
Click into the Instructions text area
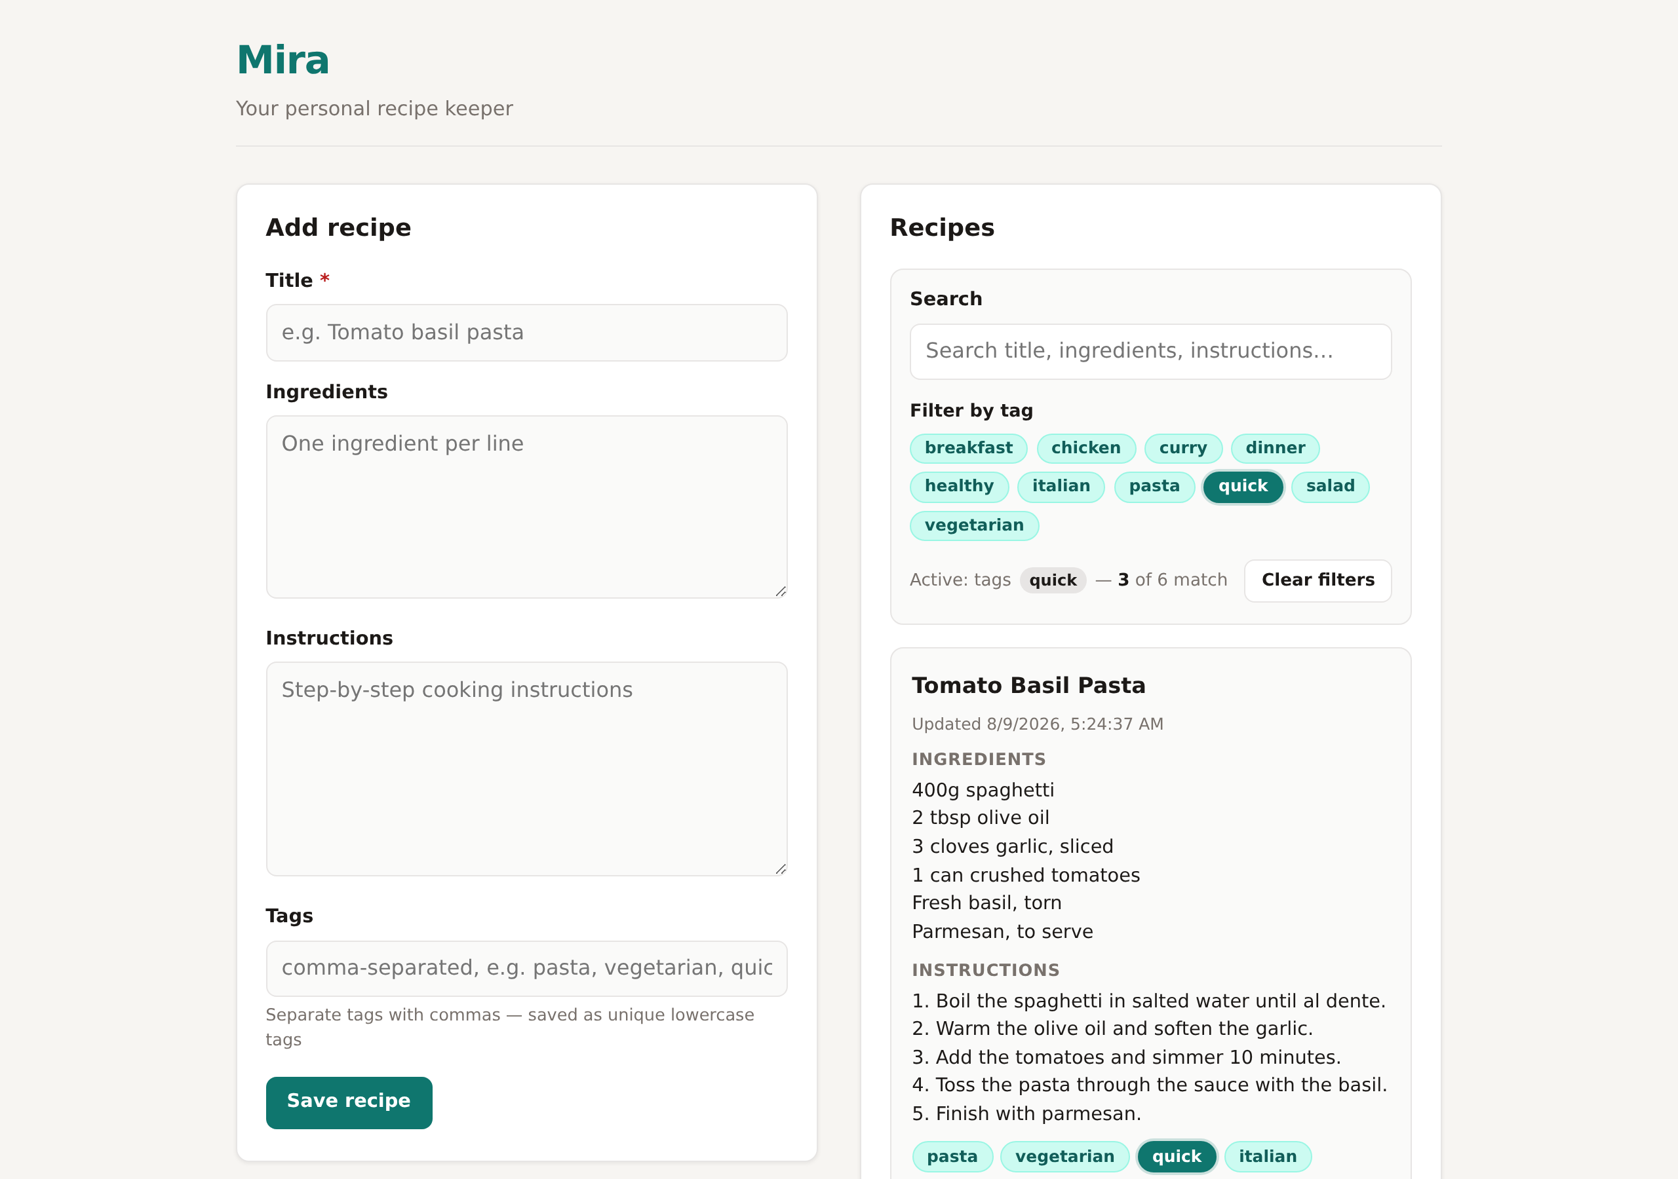526,768
